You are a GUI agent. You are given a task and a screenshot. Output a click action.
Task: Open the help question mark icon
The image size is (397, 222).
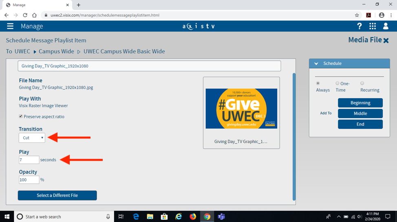(359, 26)
